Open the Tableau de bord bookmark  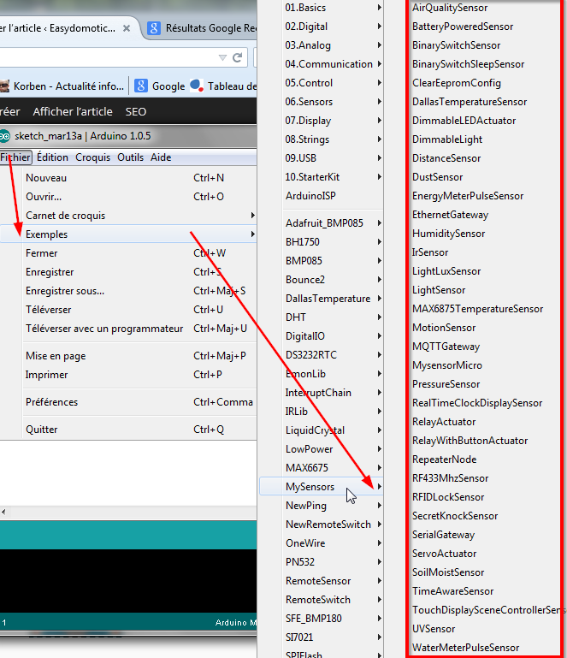pyautogui.click(x=223, y=86)
